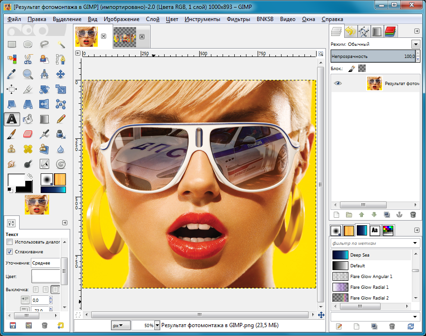Image resolution: width=426 pixels, height=336 pixels.
Task: Activate the Text tool
Action: coord(12,119)
